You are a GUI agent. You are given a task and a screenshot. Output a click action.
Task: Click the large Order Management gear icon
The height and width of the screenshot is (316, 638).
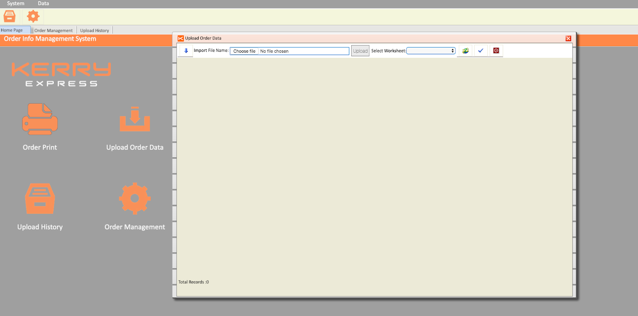point(135,198)
